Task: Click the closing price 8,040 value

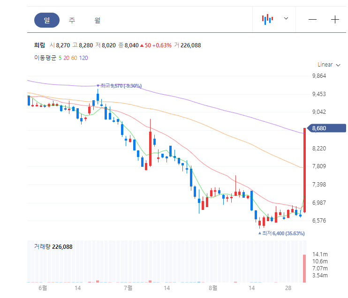Action: [x=131, y=45]
